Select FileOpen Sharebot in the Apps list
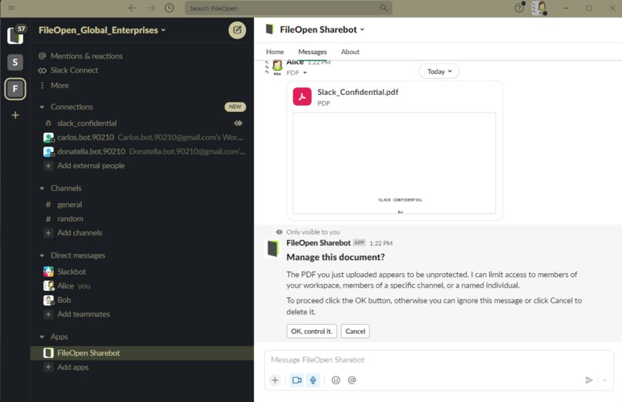The width and height of the screenshot is (622, 402). point(142,353)
